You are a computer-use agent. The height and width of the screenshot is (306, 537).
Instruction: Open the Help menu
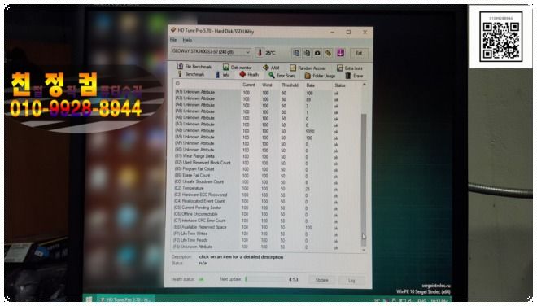[187, 41]
